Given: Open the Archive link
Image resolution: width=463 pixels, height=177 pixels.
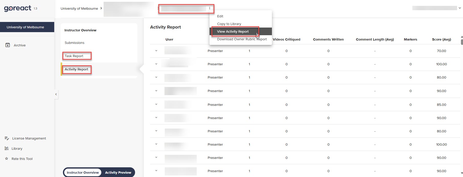Looking at the screenshot, I should pos(20,45).
